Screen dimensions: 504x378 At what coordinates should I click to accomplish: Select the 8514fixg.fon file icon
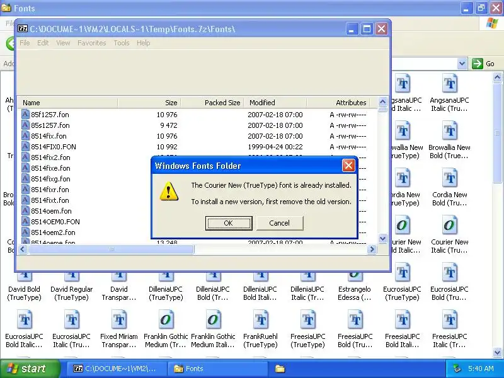(x=25, y=179)
